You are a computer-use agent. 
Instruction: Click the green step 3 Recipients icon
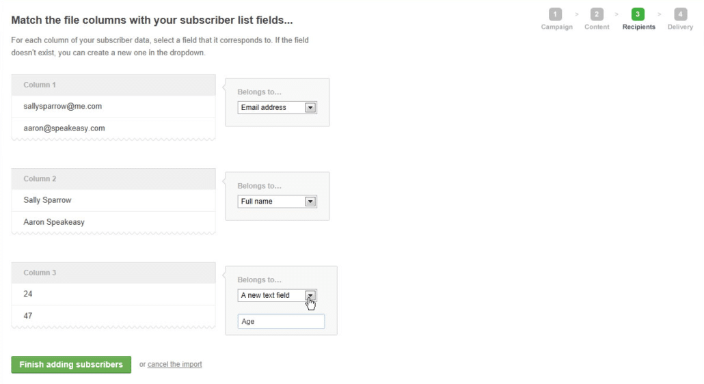[x=638, y=14]
